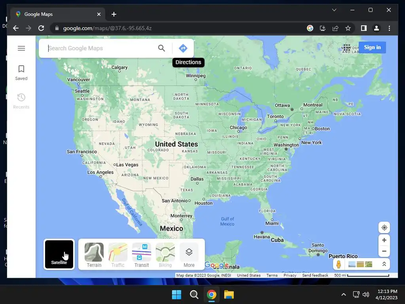Click the Toronto city label
This screenshot has width=405, height=304.
coord(275,116)
